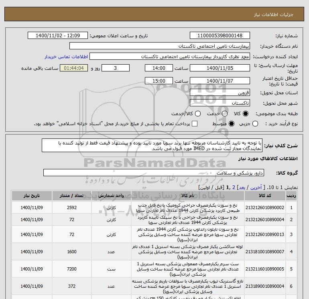Click the ردیف column header
The height and width of the screenshot is (299, 309).
pyautogui.click(x=291, y=196)
